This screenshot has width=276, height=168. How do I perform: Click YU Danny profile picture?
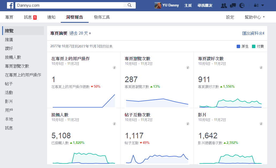pos(157,5)
